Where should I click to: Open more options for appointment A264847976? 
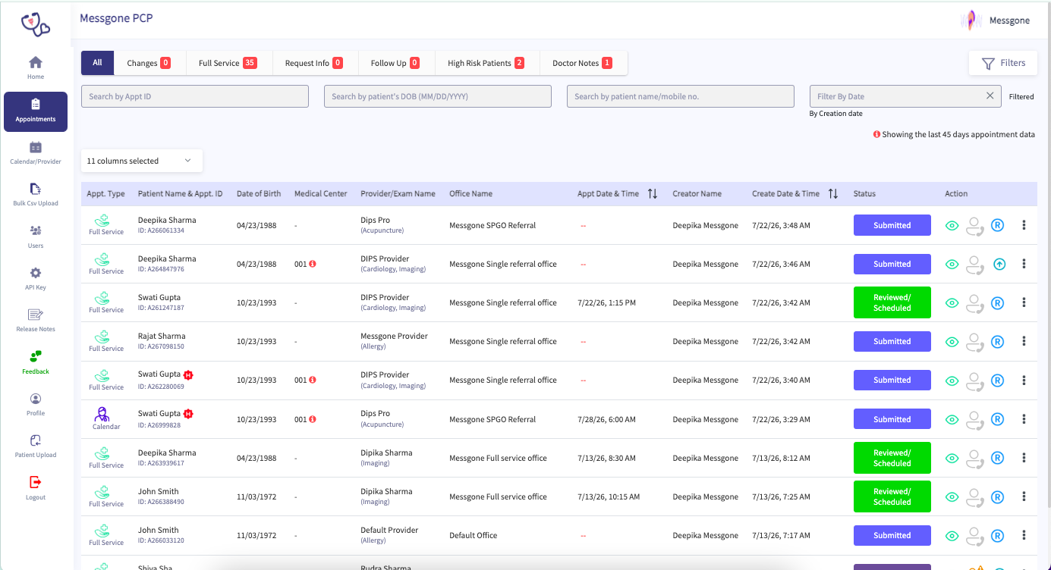pos(1024,264)
